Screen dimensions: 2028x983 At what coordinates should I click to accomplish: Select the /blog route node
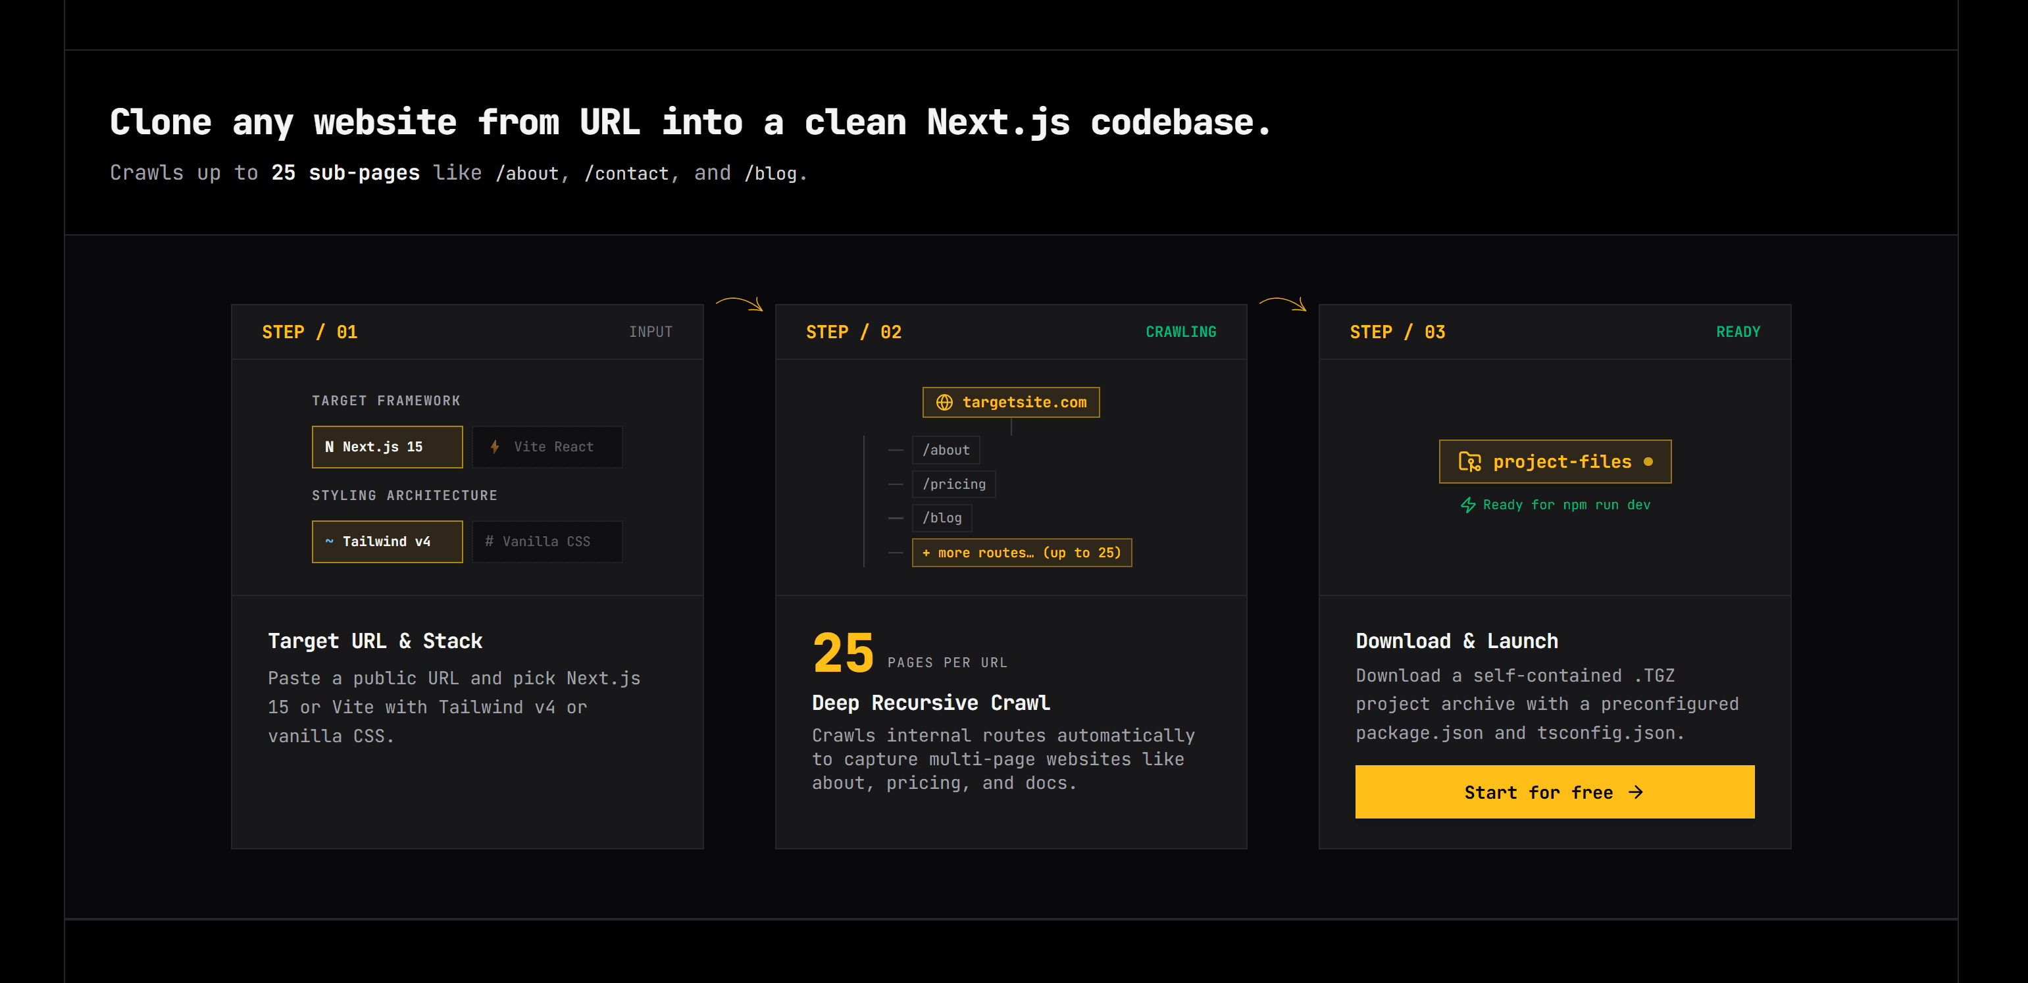tap(942, 518)
